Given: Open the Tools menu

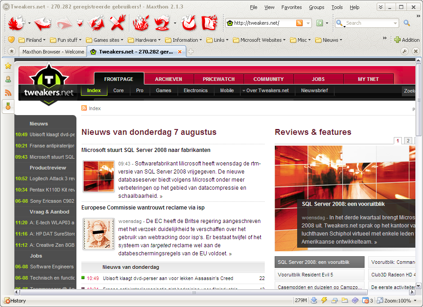Looking at the screenshot, I should [x=337, y=7].
